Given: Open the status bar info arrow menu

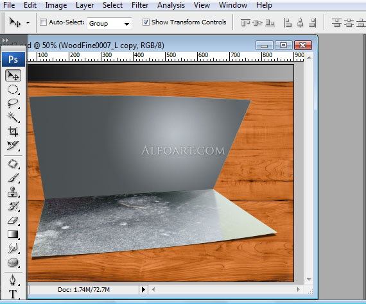Looking at the screenshot, I should click(143, 289).
